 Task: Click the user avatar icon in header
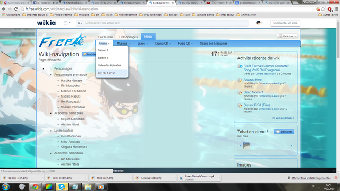click(x=259, y=23)
